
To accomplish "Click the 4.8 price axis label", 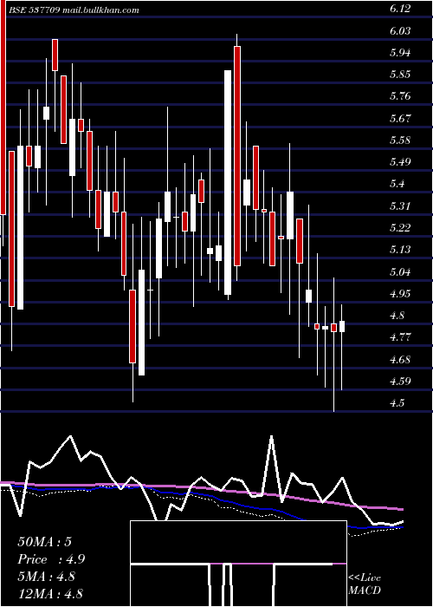I will point(397,316).
